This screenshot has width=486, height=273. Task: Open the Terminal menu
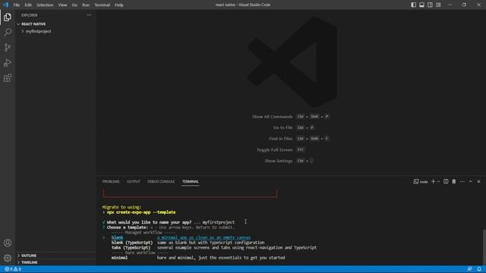102,5
